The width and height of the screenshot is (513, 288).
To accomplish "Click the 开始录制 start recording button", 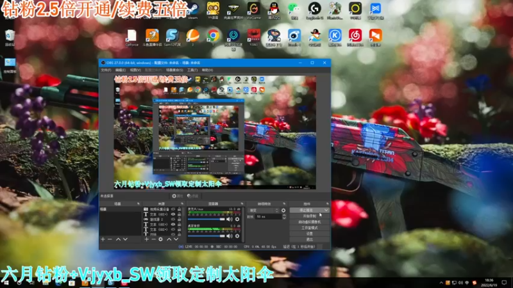I will tap(310, 216).
